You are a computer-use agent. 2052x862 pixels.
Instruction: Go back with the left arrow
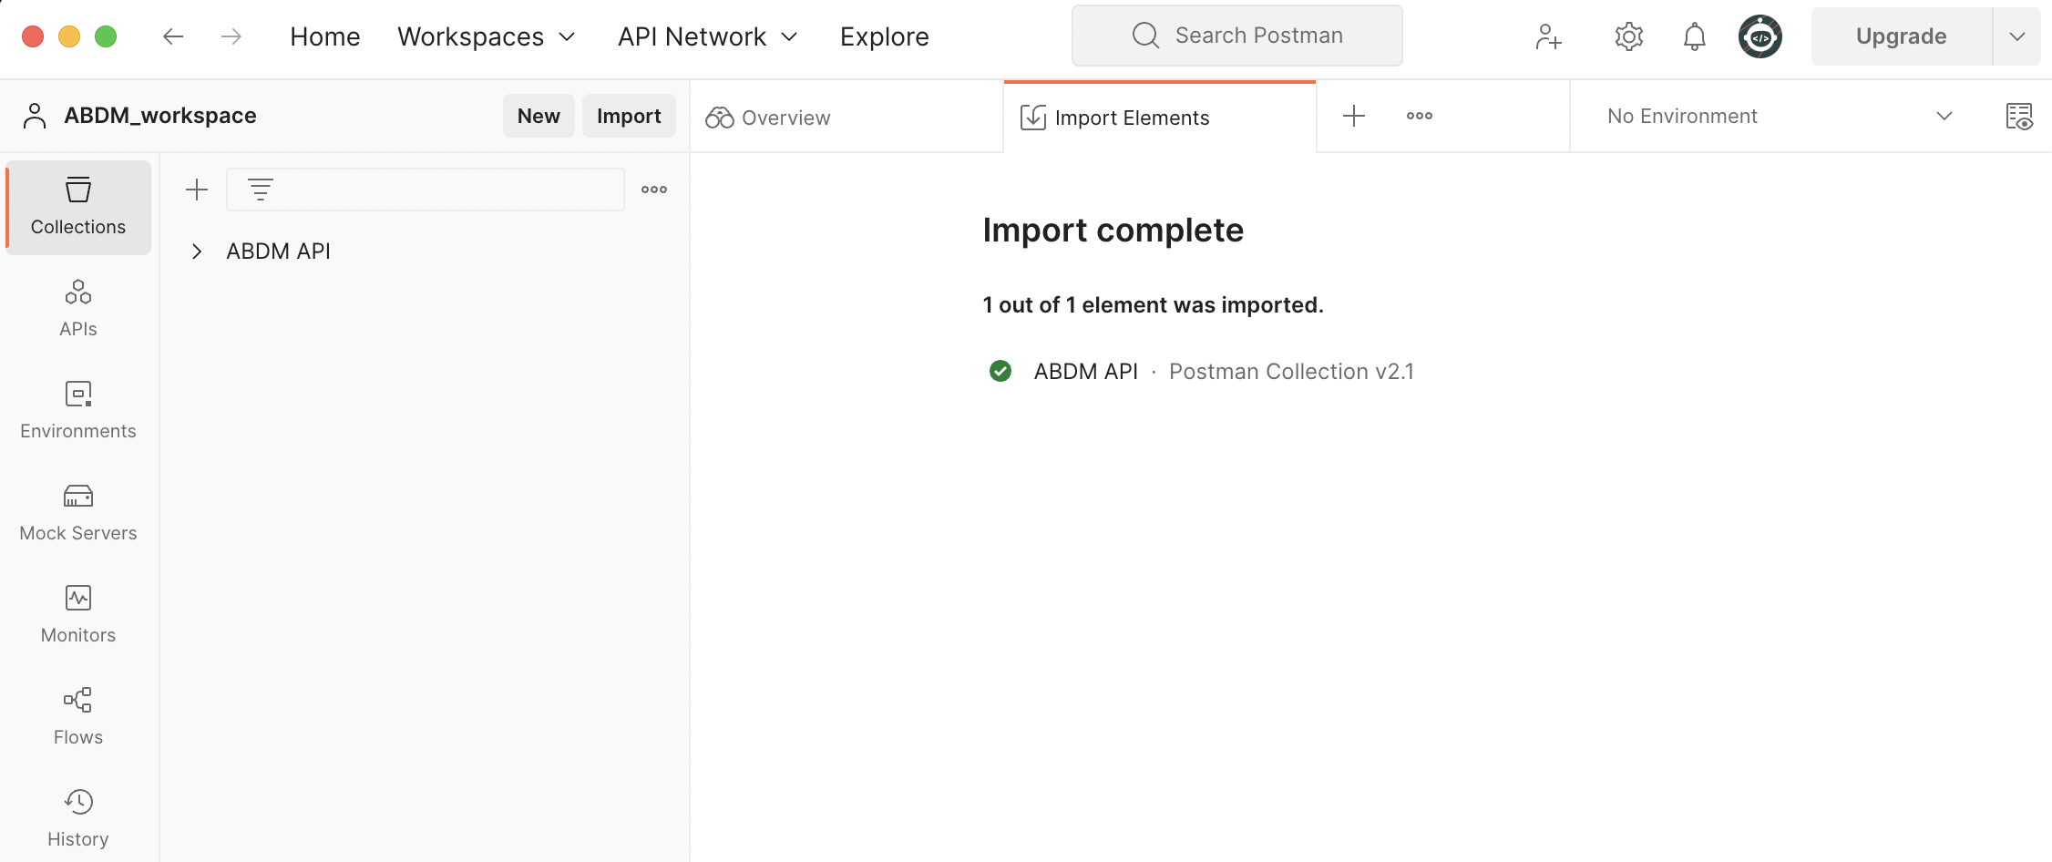pyautogui.click(x=173, y=36)
